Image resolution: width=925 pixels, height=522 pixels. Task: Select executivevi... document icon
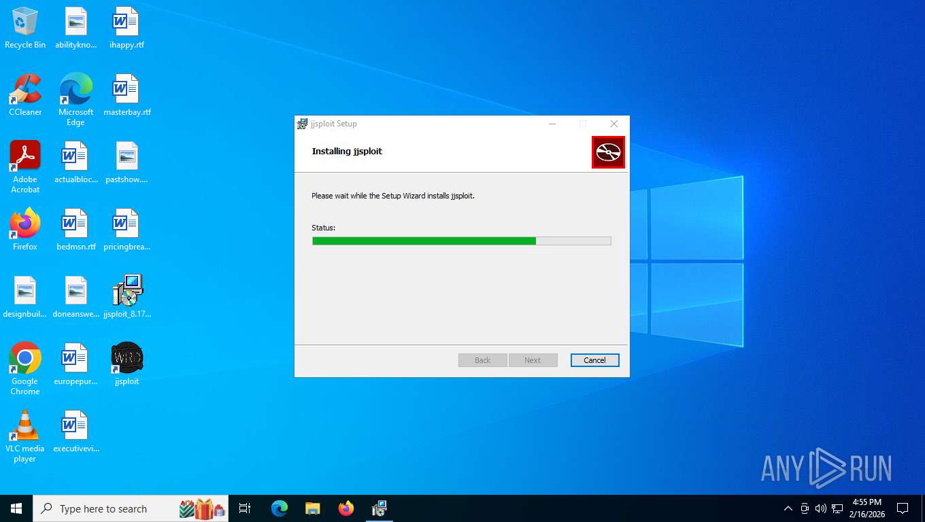[x=75, y=432]
